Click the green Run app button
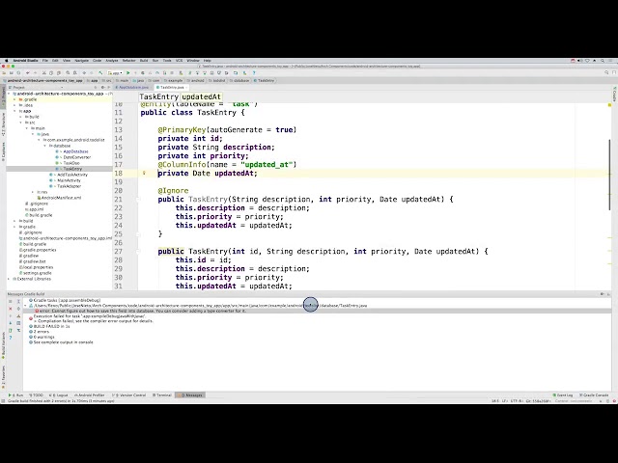This screenshot has width=618, height=463. click(x=128, y=73)
